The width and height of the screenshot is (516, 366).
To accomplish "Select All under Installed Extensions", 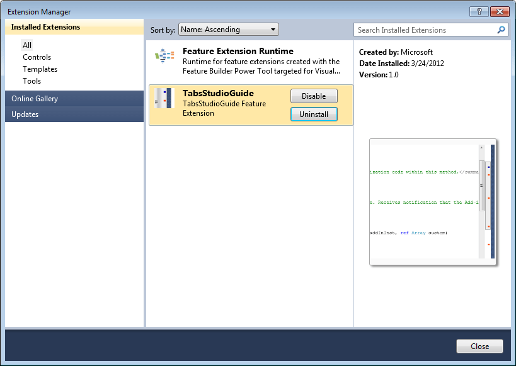I will pos(27,45).
